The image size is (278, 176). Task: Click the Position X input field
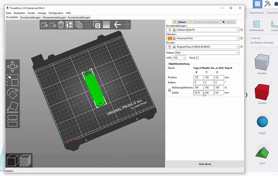click(198, 78)
